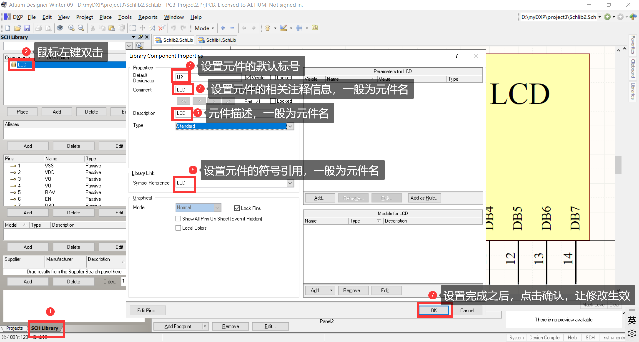Image resolution: width=639 pixels, height=342 pixels.
Task: Select objects inside area tool
Action: [x=133, y=28]
